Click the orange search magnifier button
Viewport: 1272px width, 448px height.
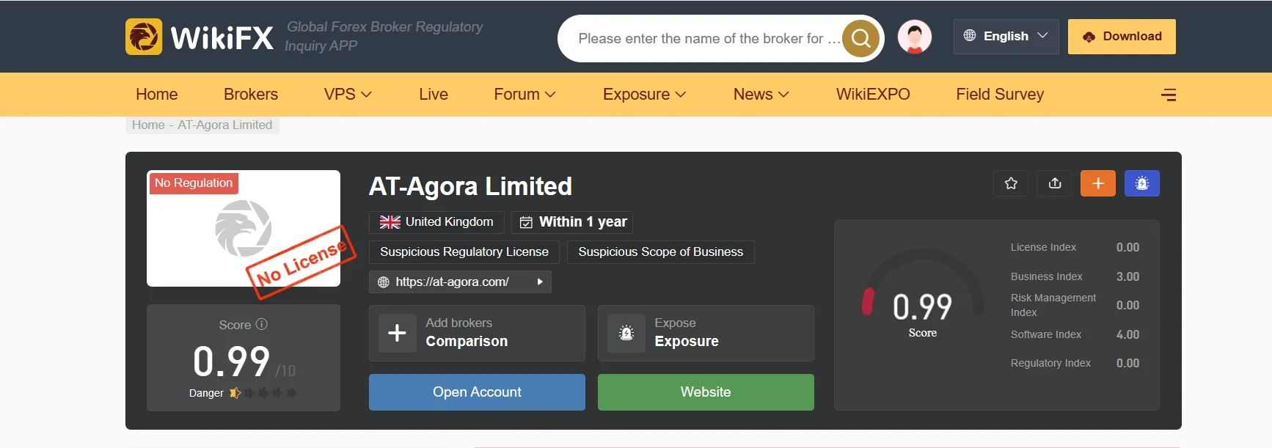tap(860, 38)
